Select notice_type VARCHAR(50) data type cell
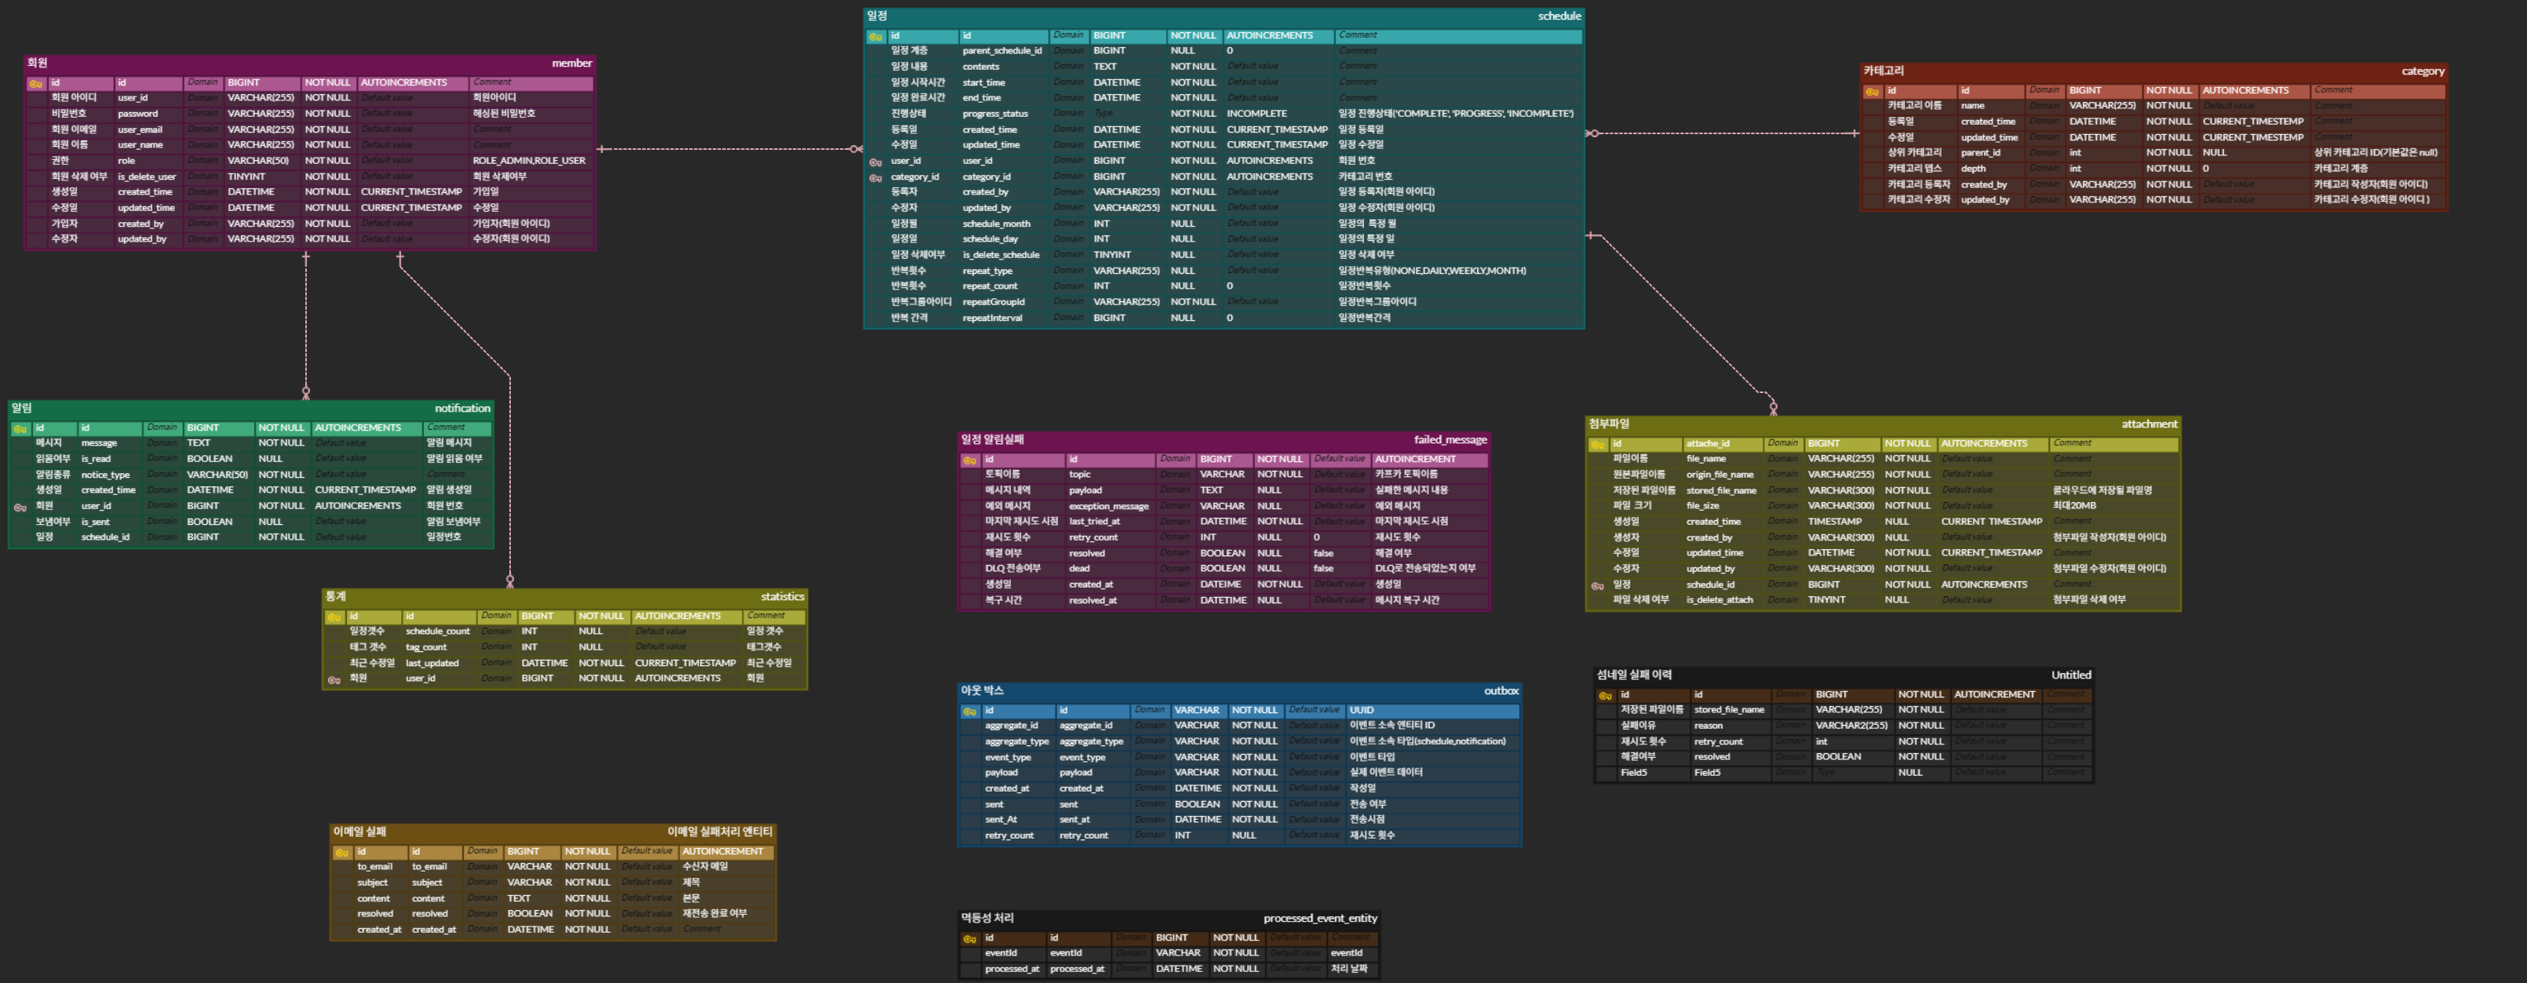This screenshot has height=983, width=2527. tap(217, 475)
